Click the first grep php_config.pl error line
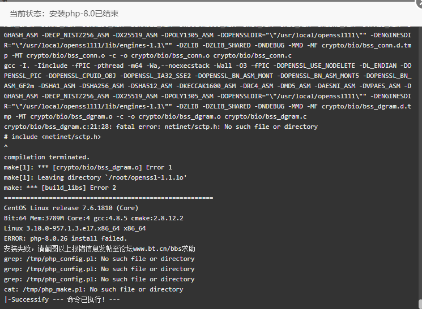The width and height of the screenshot is (422, 309). click(x=99, y=259)
